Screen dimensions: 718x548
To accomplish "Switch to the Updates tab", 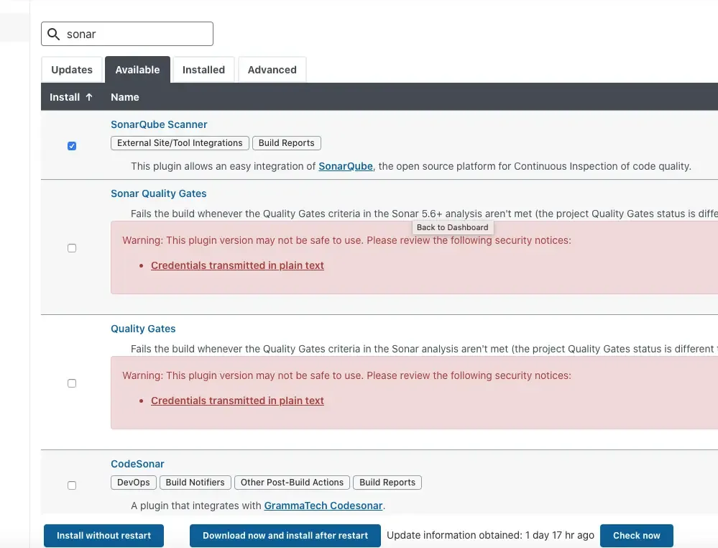I will [x=72, y=69].
